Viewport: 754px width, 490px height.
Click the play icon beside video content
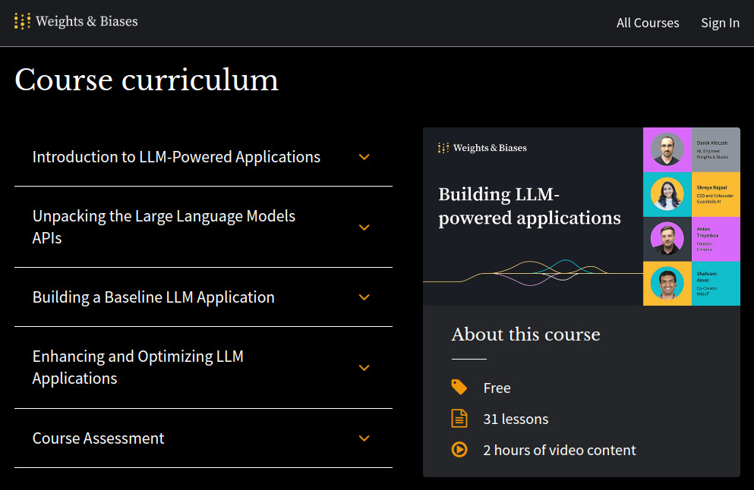pos(459,450)
